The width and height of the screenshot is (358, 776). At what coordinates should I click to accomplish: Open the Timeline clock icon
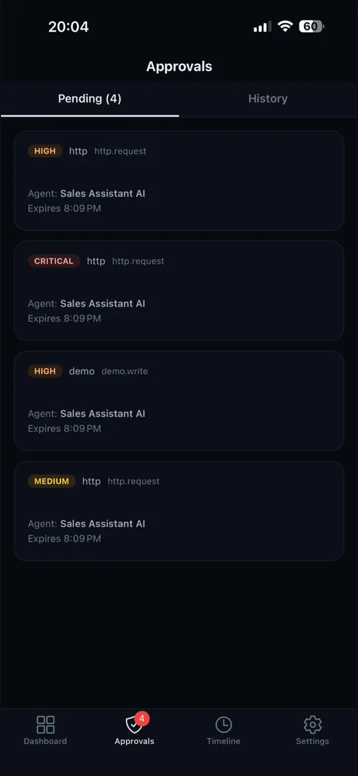pyautogui.click(x=223, y=724)
